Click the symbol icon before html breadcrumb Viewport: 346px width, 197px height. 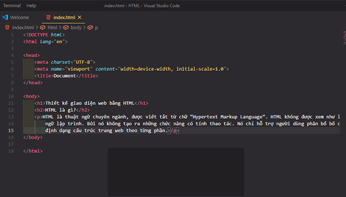tap(43, 27)
